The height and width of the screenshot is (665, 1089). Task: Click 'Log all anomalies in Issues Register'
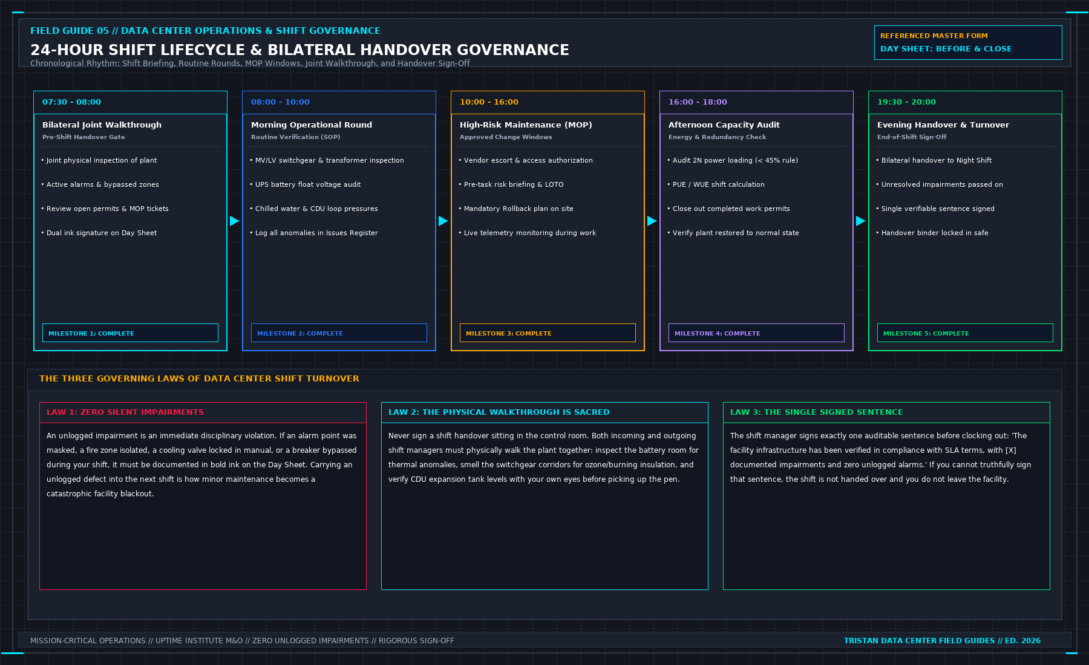[x=314, y=233]
